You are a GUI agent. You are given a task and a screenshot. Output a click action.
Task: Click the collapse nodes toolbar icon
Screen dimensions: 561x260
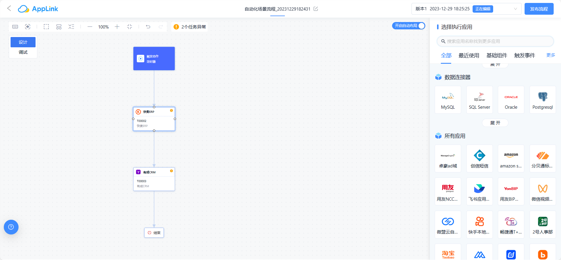71,27
